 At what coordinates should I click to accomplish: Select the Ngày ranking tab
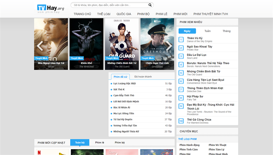tap(187, 31)
